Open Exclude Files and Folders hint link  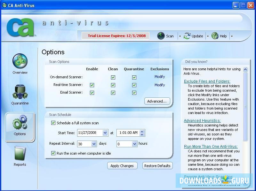point(207,81)
